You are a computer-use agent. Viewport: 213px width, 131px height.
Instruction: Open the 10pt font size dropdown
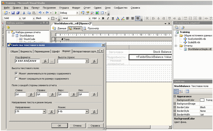99,18
